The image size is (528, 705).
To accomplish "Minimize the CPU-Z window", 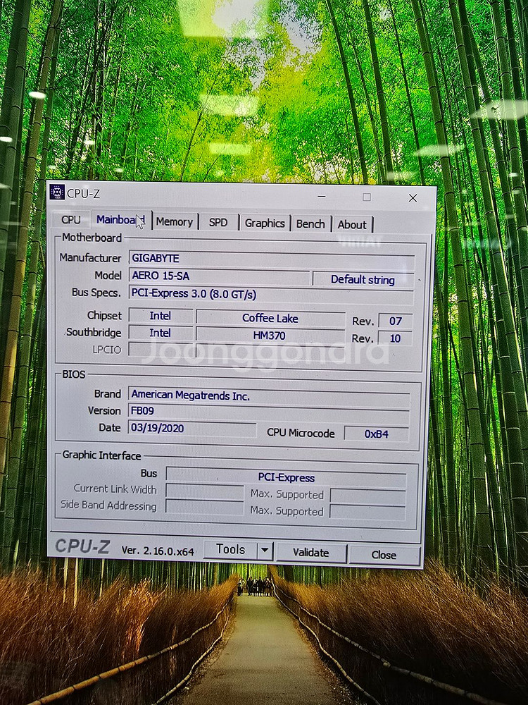I will click(322, 197).
